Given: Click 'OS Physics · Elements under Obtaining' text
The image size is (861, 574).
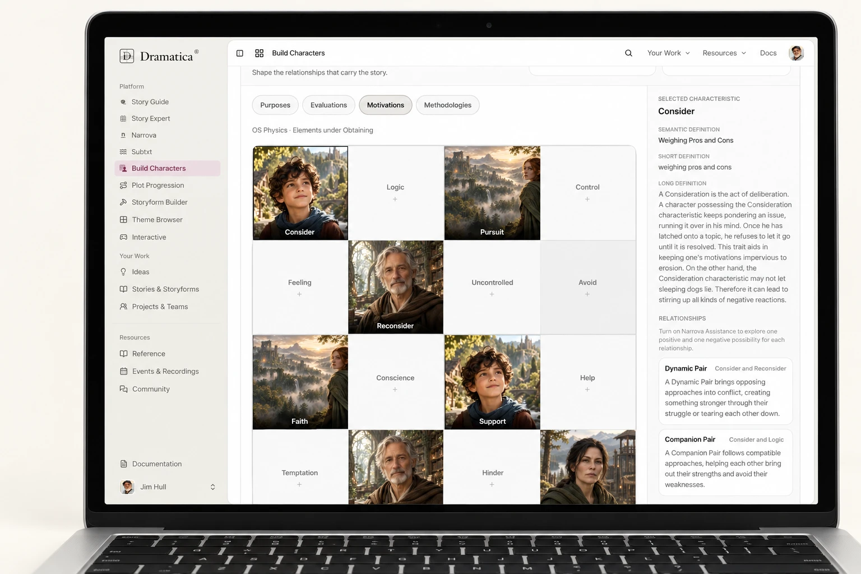Looking at the screenshot, I should (312, 130).
